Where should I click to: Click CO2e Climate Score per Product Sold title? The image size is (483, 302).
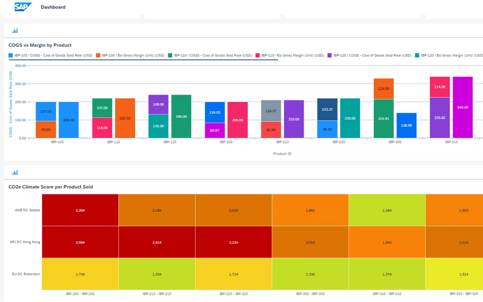[x=51, y=187]
